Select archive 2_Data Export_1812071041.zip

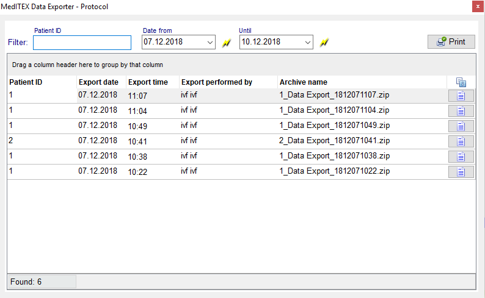pos(334,141)
